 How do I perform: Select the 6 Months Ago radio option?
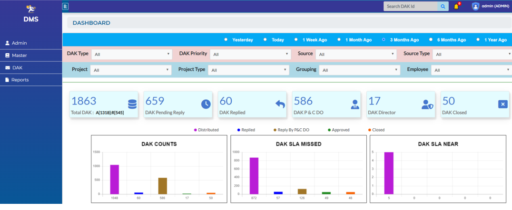tap(431, 40)
